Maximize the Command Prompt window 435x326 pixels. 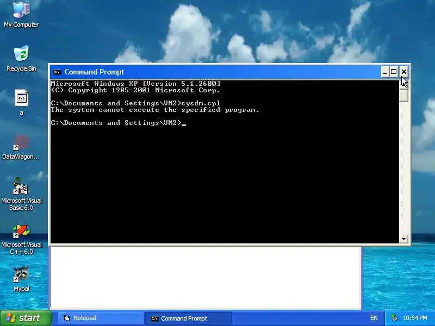pyautogui.click(x=394, y=72)
